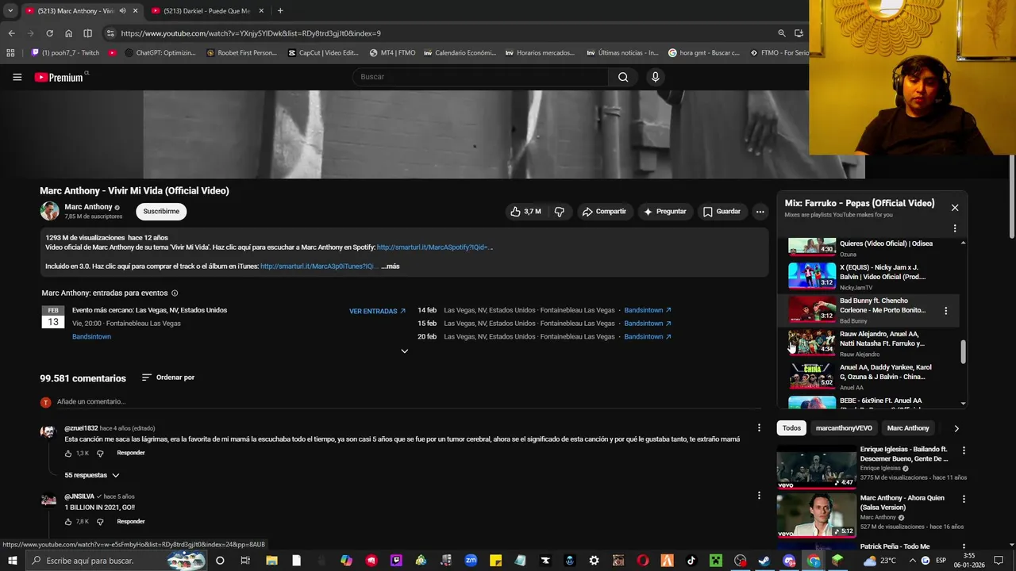Reply to the @znuel1832 comment
The height and width of the screenshot is (571, 1016).
tap(131, 453)
